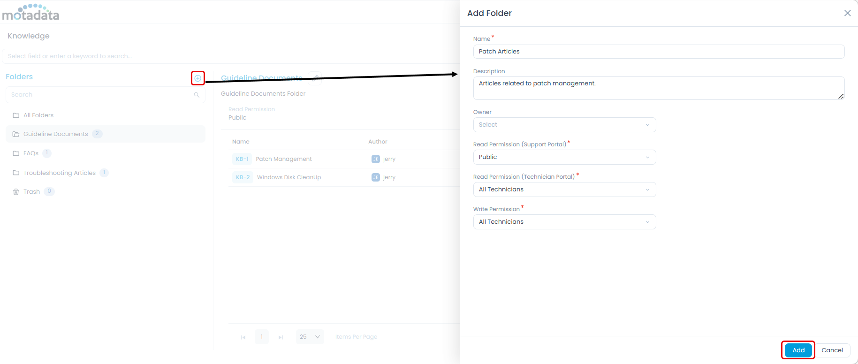Click the jerry avatar beside Patch Management
The width and height of the screenshot is (858, 364).
(x=375, y=159)
